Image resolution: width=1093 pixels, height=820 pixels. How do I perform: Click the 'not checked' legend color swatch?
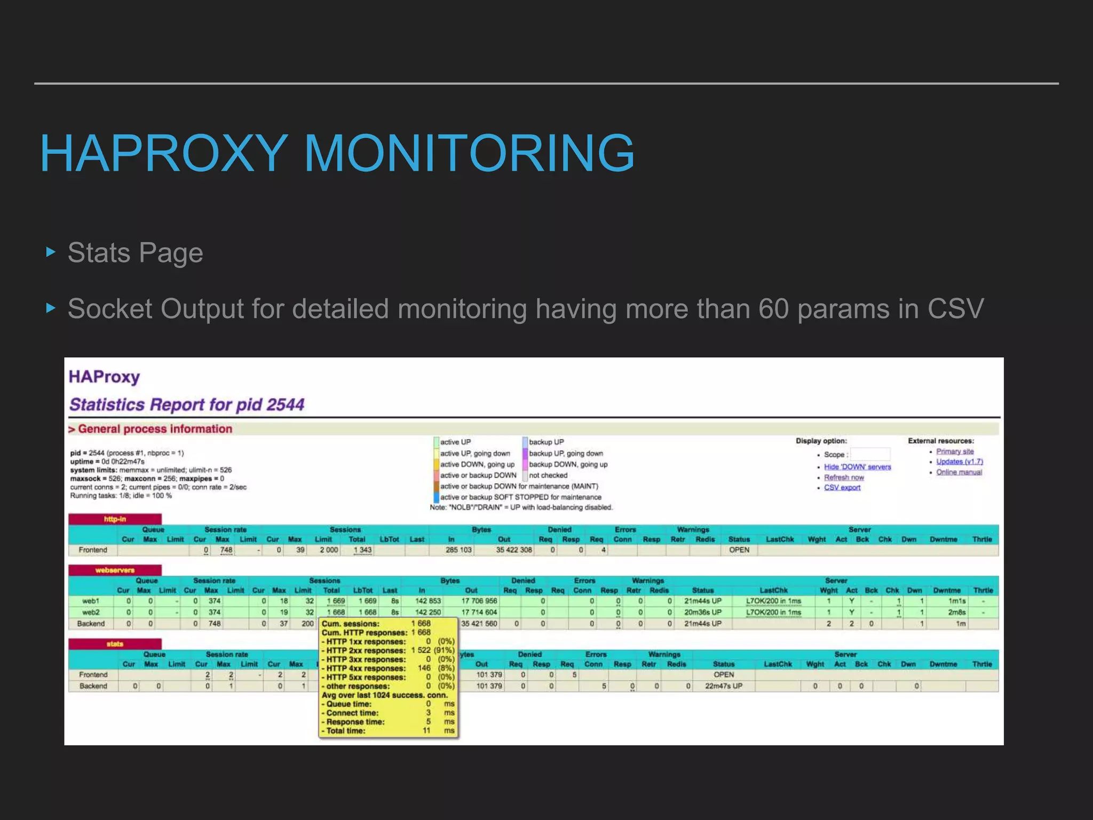(x=525, y=475)
